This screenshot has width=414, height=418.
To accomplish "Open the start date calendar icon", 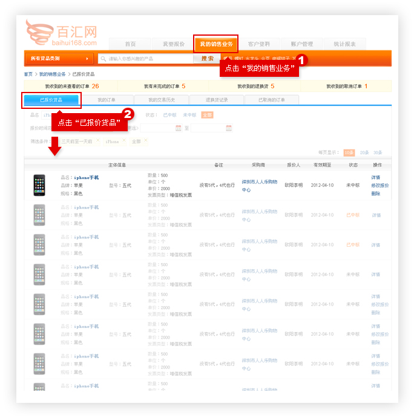I will [x=178, y=128].
